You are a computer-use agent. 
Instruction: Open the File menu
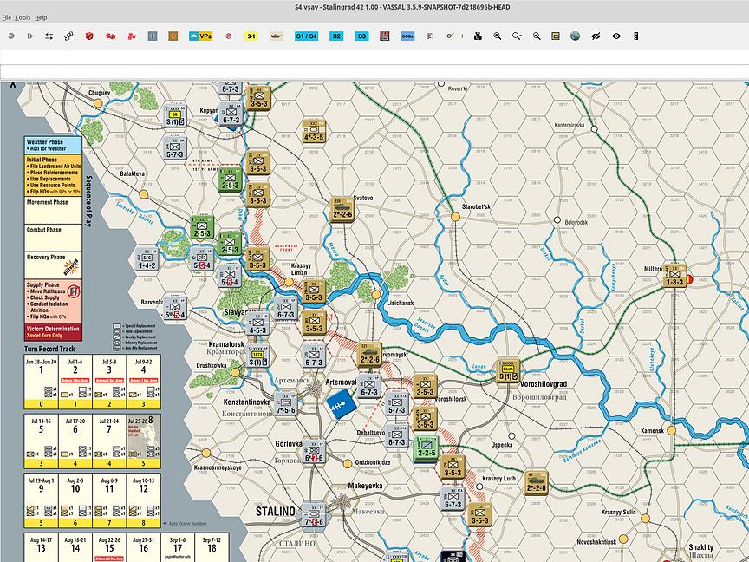(x=7, y=17)
